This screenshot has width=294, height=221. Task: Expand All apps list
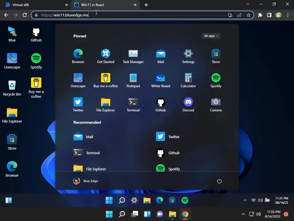tap(211, 36)
